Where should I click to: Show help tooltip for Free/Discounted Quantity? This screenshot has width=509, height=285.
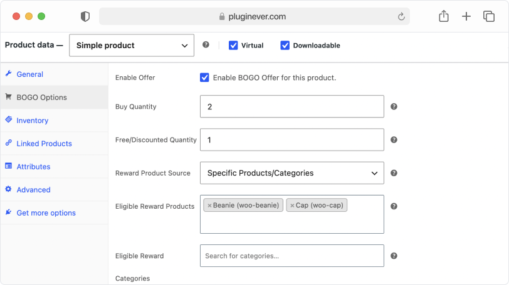click(394, 140)
